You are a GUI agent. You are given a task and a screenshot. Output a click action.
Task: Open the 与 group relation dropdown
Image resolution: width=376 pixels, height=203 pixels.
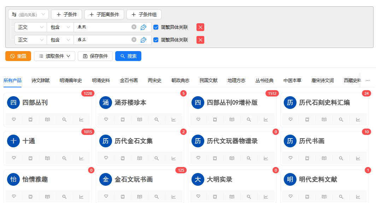point(28,14)
